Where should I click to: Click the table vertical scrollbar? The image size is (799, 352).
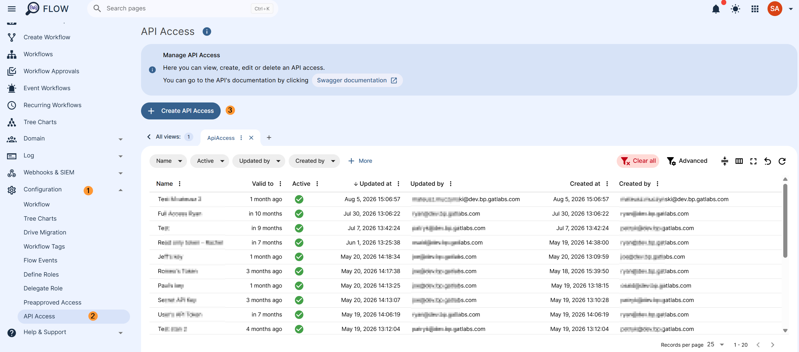[785, 220]
